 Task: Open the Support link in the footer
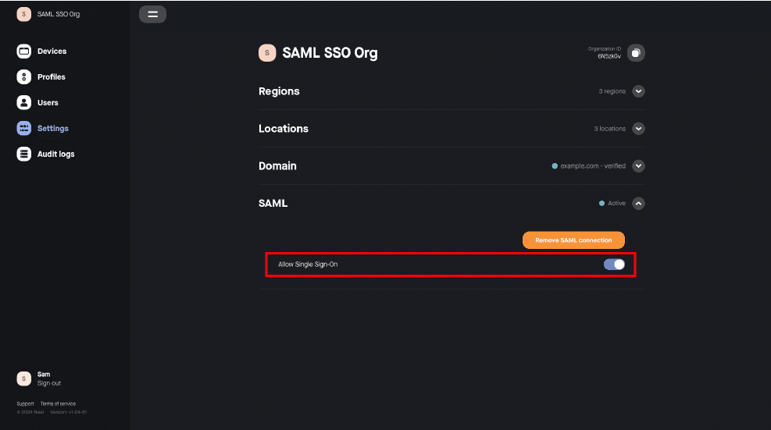(25, 404)
